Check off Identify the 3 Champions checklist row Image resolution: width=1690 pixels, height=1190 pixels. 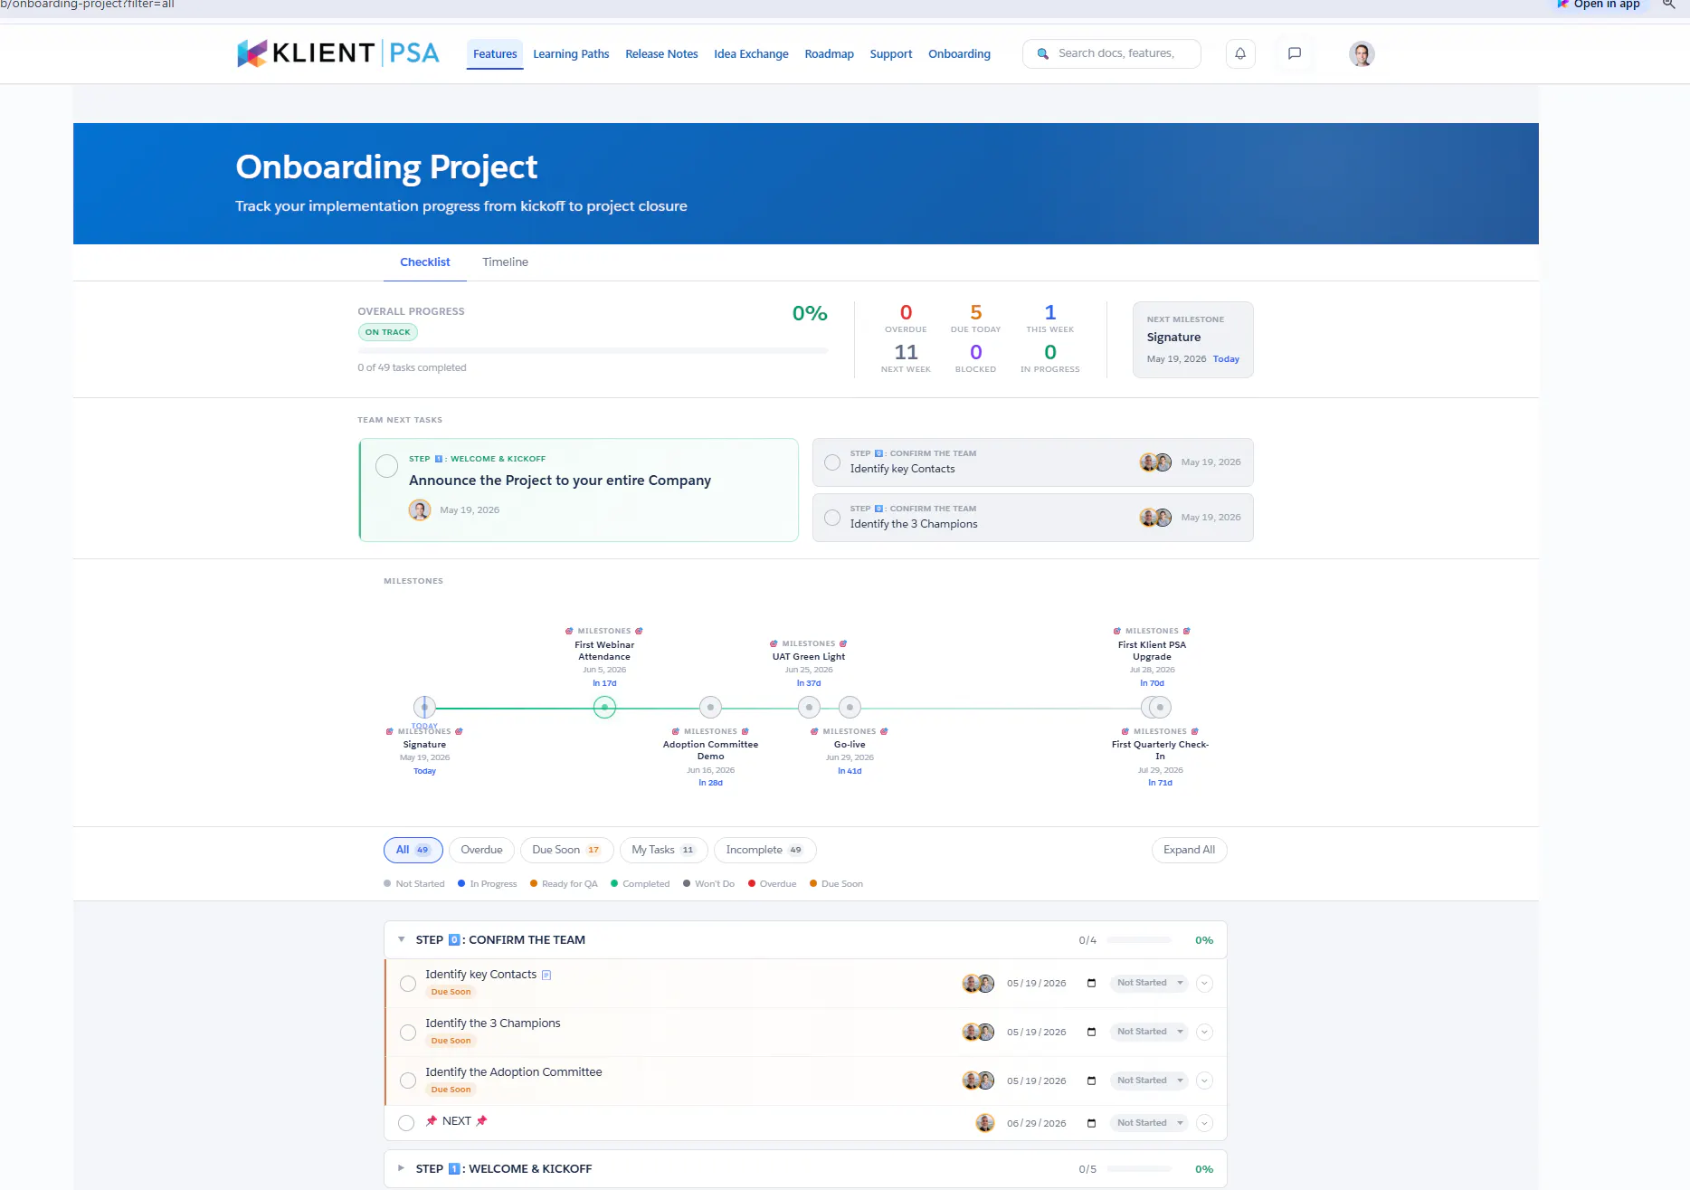pos(408,1033)
